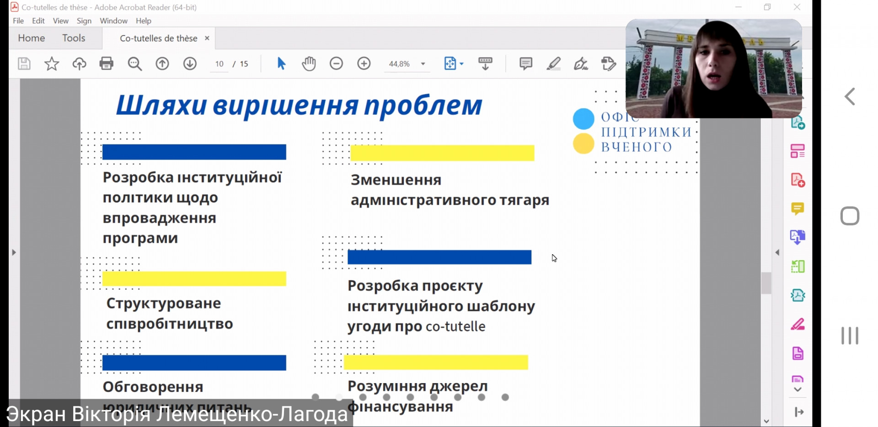Activate the arrow Selection tool
The height and width of the screenshot is (427, 878).
[x=281, y=64]
